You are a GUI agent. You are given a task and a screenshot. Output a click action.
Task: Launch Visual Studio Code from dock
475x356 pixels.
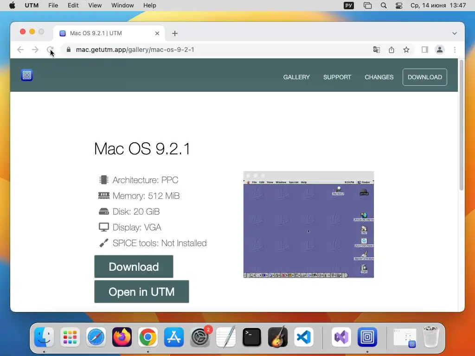click(x=304, y=337)
